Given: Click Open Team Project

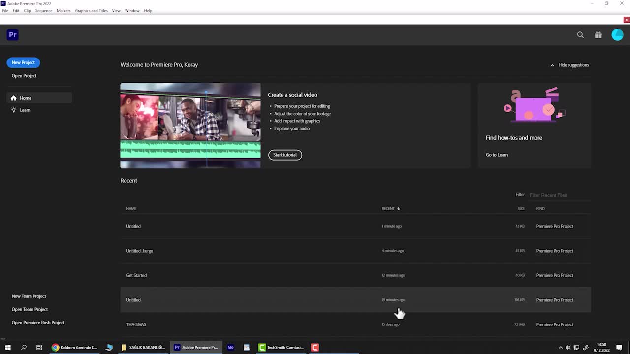Looking at the screenshot, I should coord(30,309).
